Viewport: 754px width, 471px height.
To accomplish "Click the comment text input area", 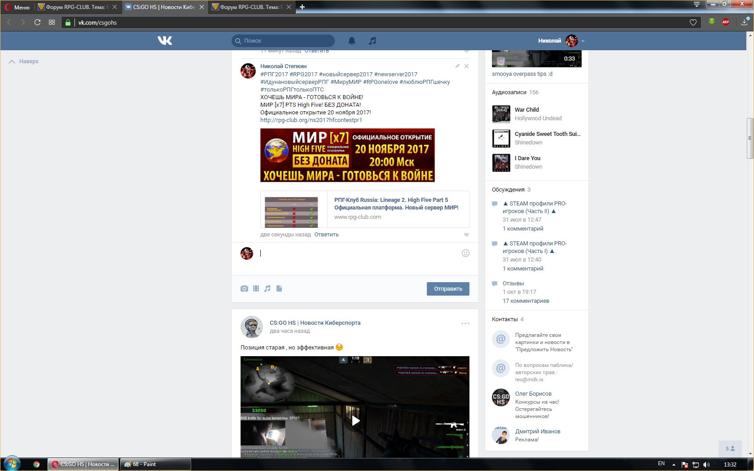I will tap(359, 253).
